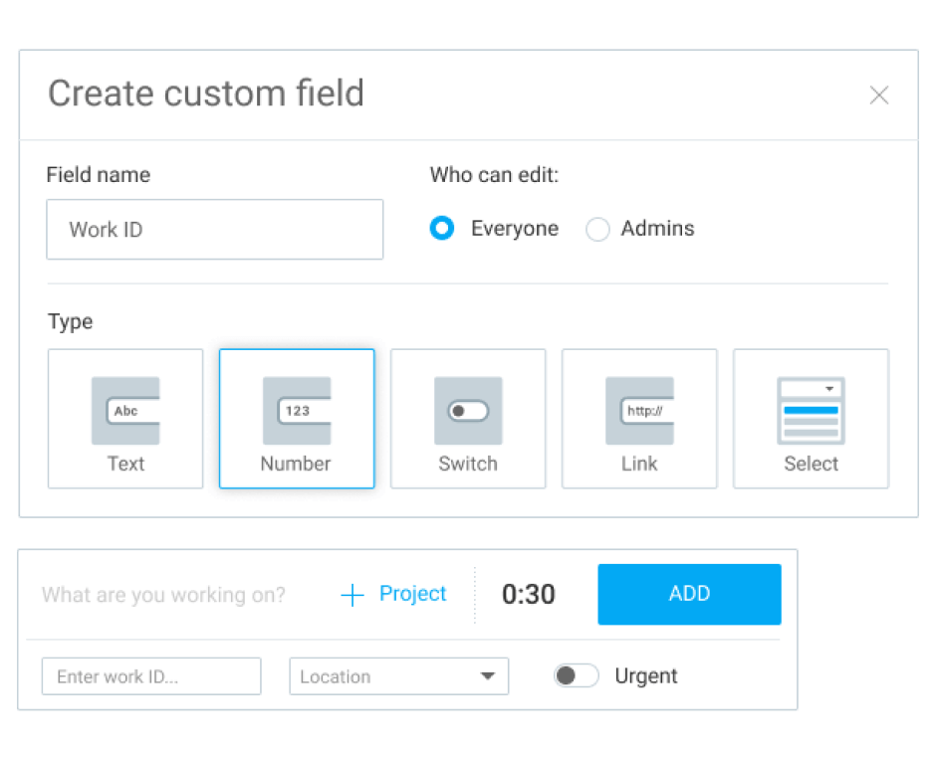This screenshot has height=758, width=936.
Task: Close the Create custom field dialog
Action: 878,95
